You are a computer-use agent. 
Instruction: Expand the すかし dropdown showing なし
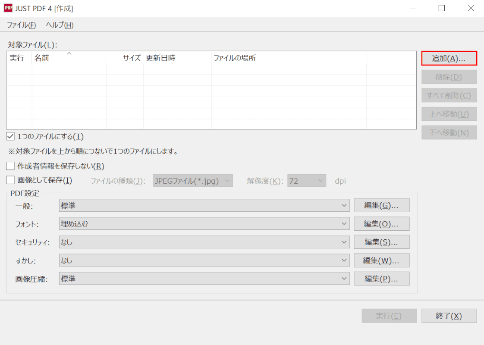tap(204, 260)
